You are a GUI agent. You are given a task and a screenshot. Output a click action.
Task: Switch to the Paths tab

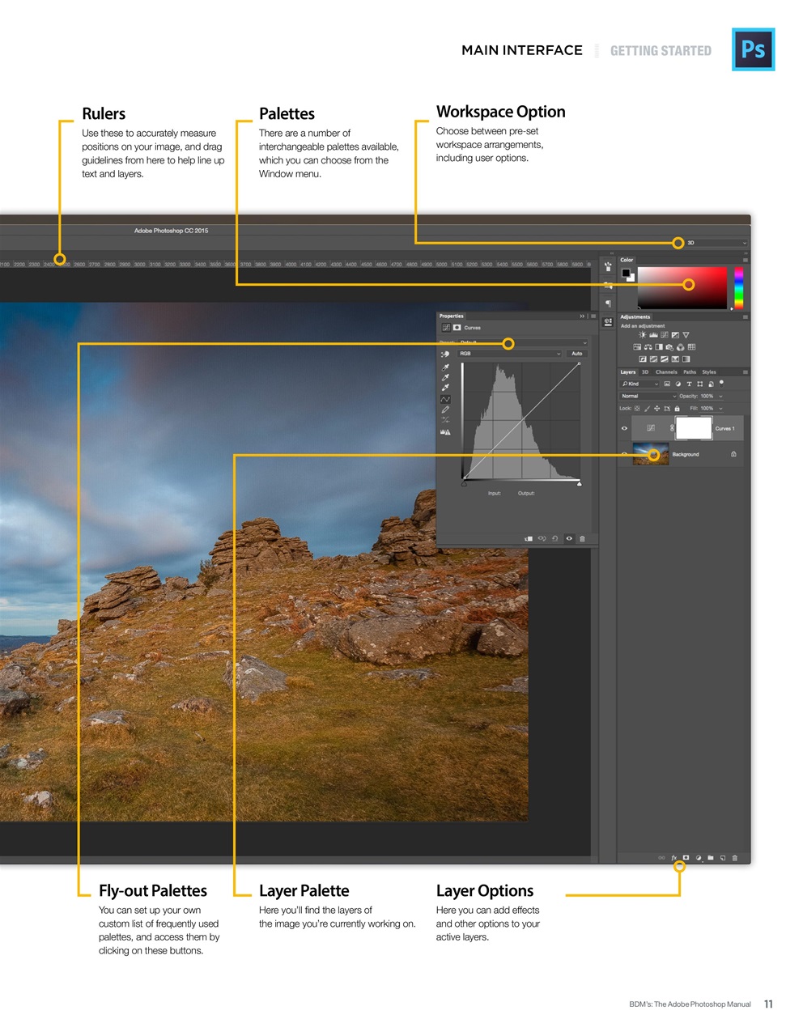(690, 372)
